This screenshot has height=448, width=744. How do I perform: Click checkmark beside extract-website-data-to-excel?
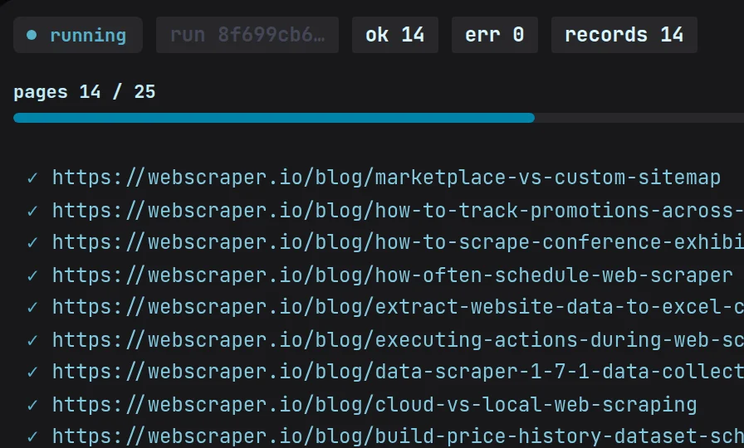pos(32,308)
